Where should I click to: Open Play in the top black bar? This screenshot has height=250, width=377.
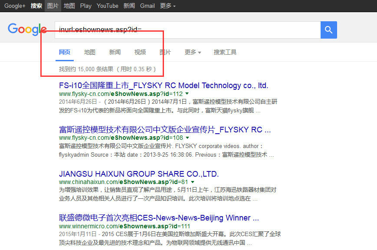pos(86,6)
